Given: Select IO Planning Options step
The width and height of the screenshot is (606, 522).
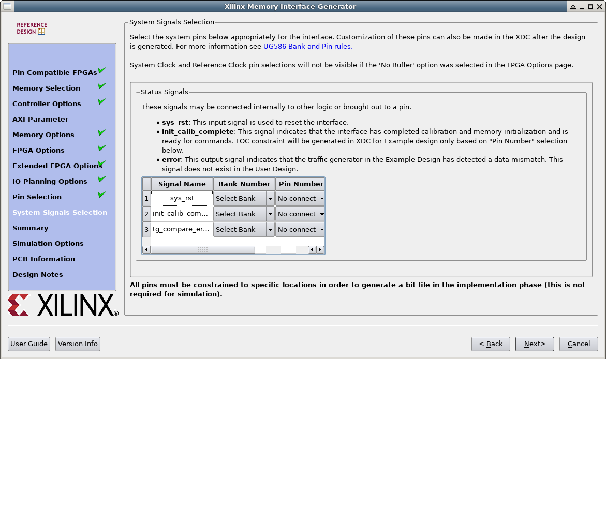Looking at the screenshot, I should click(50, 181).
